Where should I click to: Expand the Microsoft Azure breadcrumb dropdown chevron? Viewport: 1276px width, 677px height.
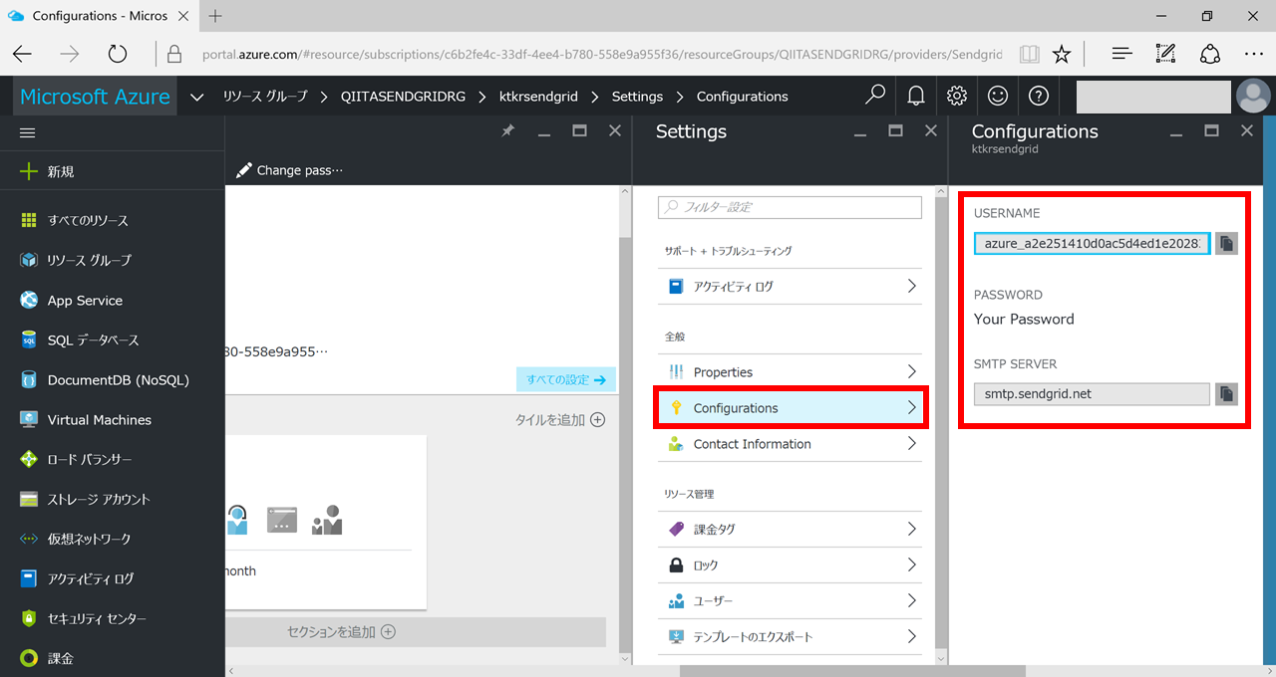196,97
